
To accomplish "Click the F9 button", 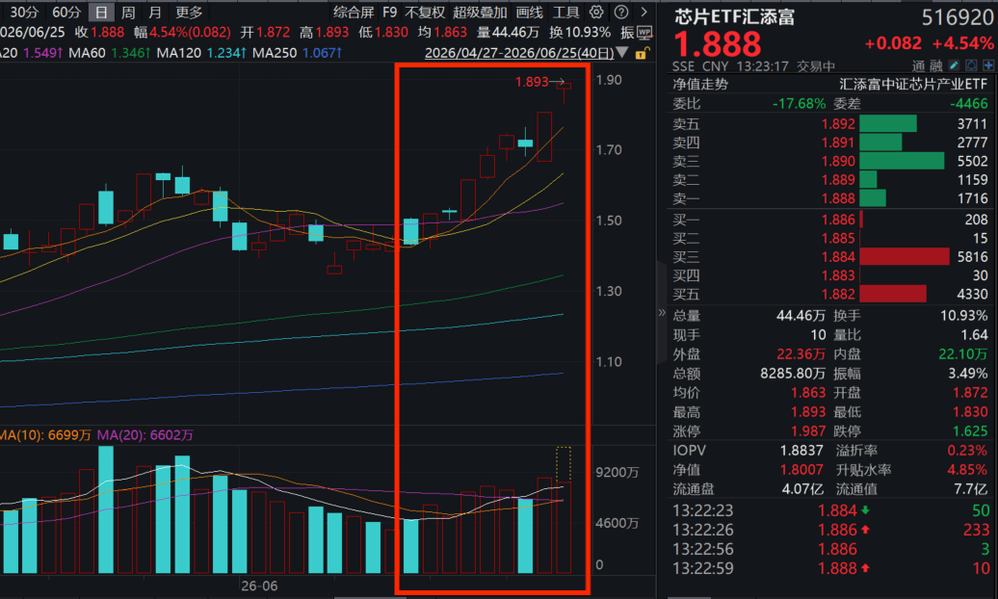I will [389, 13].
